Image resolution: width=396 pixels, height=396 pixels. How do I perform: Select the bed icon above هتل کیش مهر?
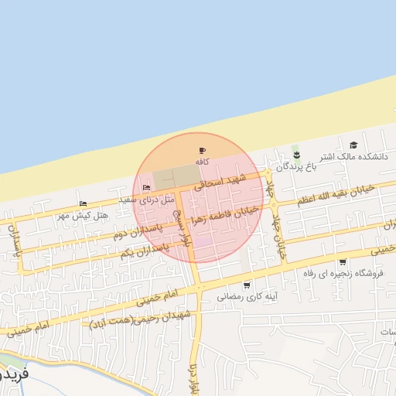click(x=83, y=204)
